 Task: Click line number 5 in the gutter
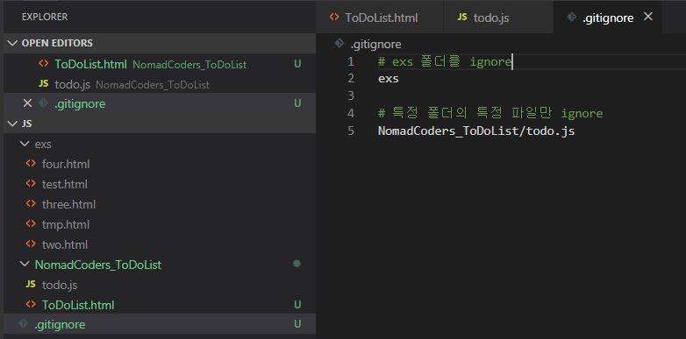click(351, 131)
